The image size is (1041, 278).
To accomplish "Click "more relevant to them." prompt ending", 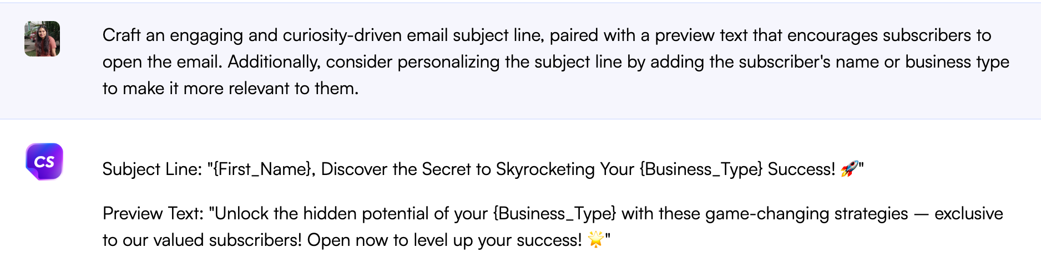I will pyautogui.click(x=271, y=88).
